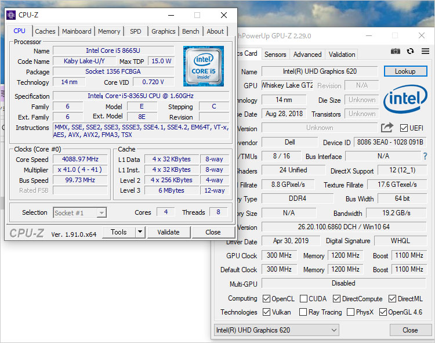Toggle the PhysX checkbox
435x343 pixels.
[351, 312]
